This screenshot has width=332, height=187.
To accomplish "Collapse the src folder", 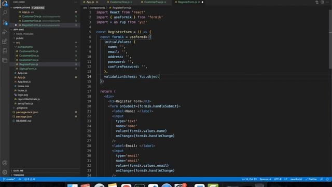I will (x=18, y=43).
